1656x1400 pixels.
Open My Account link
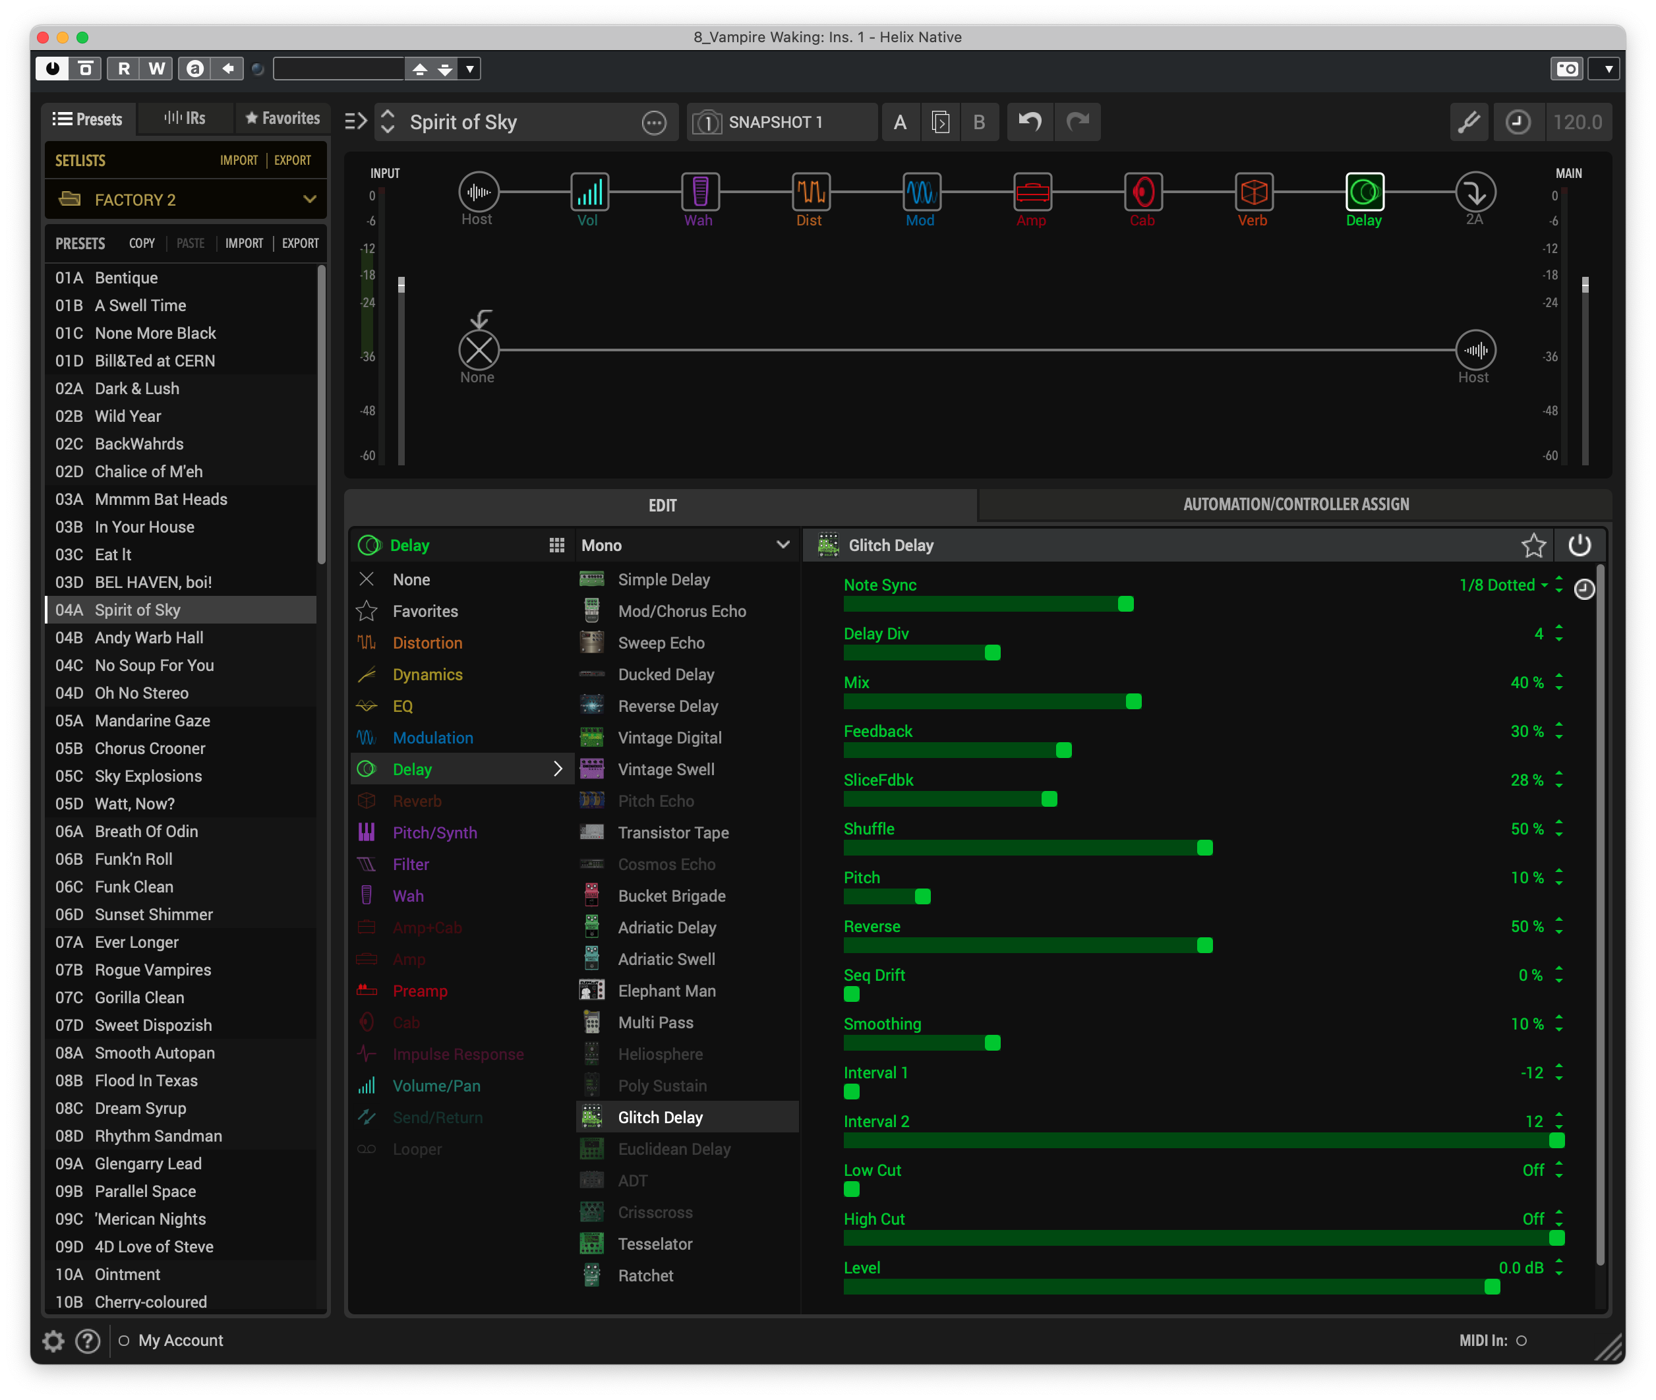coord(180,1339)
